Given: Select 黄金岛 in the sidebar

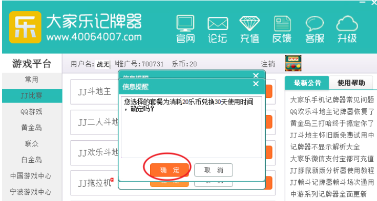Looking at the screenshot, I should pos(32,128).
